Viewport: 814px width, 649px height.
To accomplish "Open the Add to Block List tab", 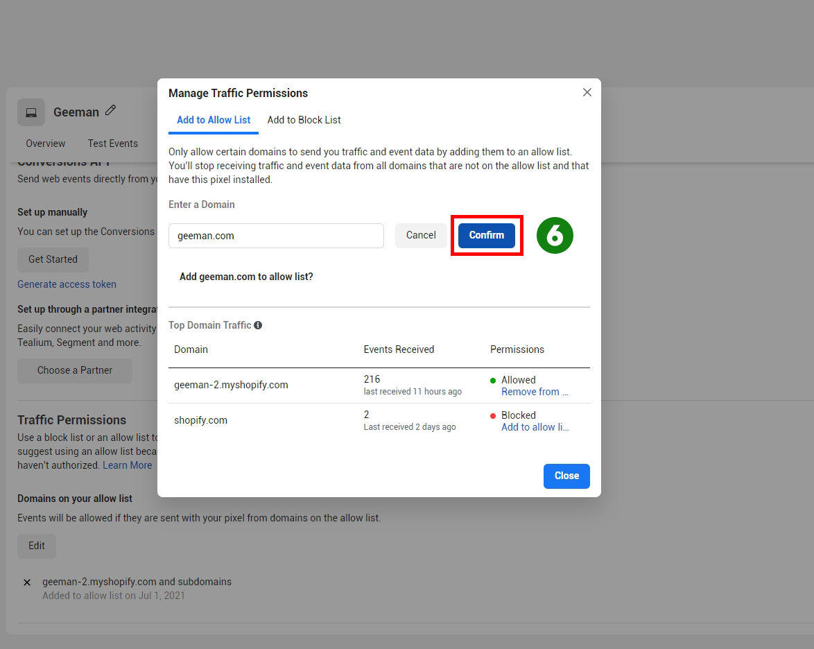I will pos(304,120).
